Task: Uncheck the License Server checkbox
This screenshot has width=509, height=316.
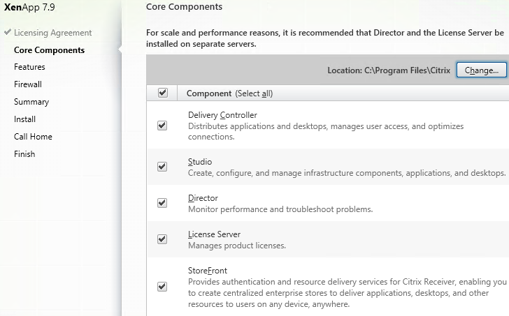Action: coord(162,239)
